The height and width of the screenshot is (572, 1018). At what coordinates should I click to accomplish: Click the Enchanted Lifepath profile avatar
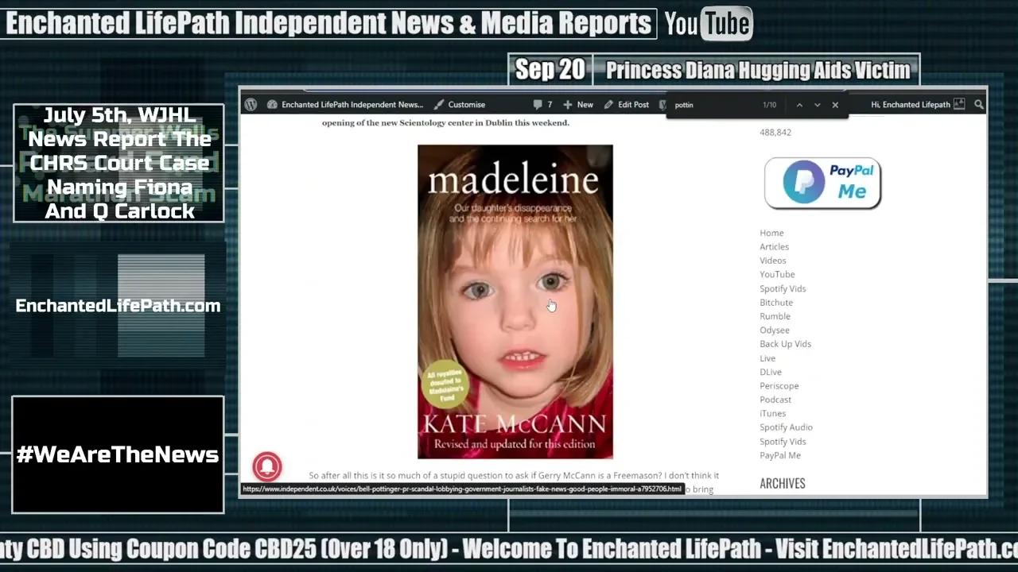point(960,104)
